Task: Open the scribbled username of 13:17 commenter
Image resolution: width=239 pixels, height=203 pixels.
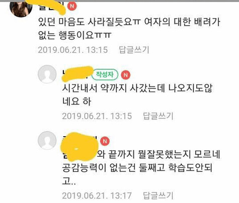Action: point(79,147)
